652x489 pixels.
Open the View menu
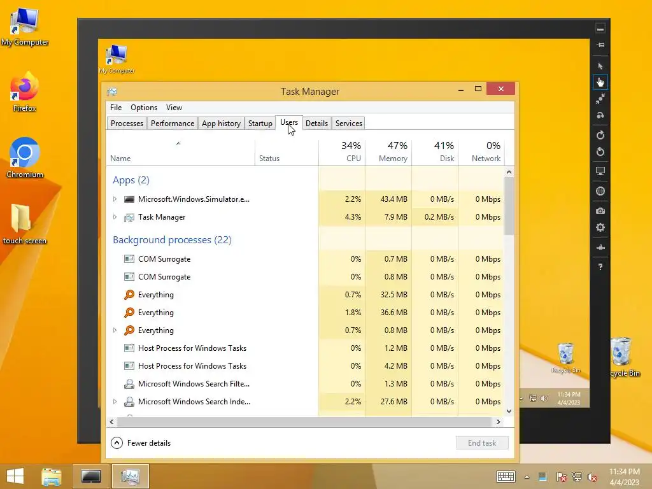click(x=174, y=107)
